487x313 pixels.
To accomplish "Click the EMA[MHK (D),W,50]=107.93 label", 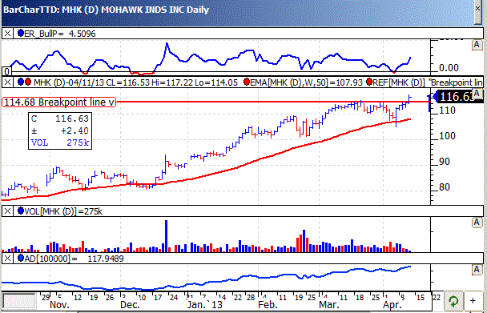I will (x=307, y=82).
